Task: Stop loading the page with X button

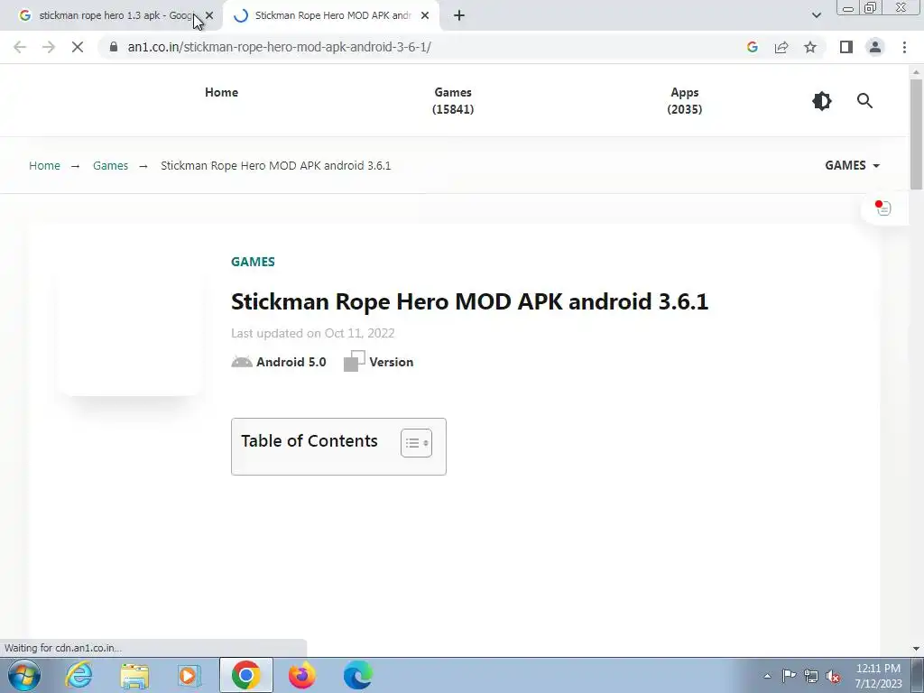Action: 78,47
